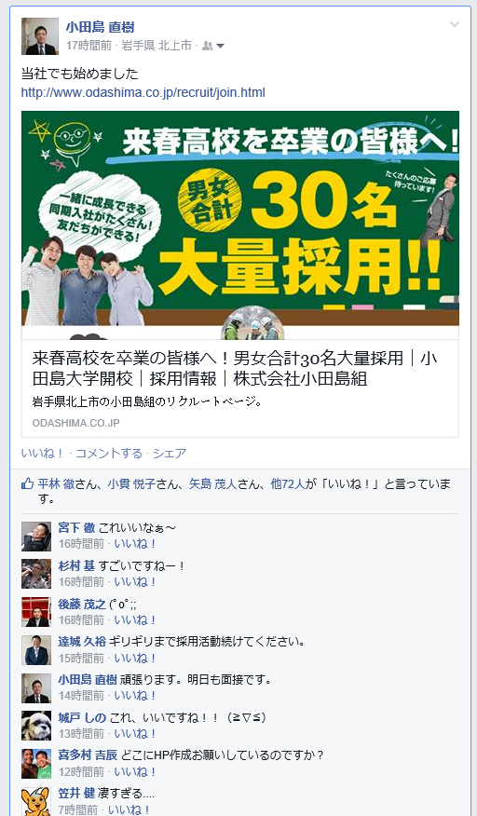Like 宮下 徹's comment これいいなぁ～
The width and height of the screenshot is (477, 816).
[x=135, y=544]
